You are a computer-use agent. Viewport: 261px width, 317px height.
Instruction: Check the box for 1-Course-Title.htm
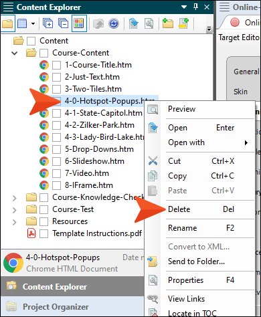point(56,65)
